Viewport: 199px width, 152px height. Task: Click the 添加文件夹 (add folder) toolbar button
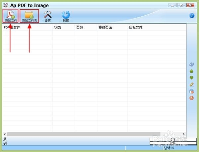click(29, 16)
